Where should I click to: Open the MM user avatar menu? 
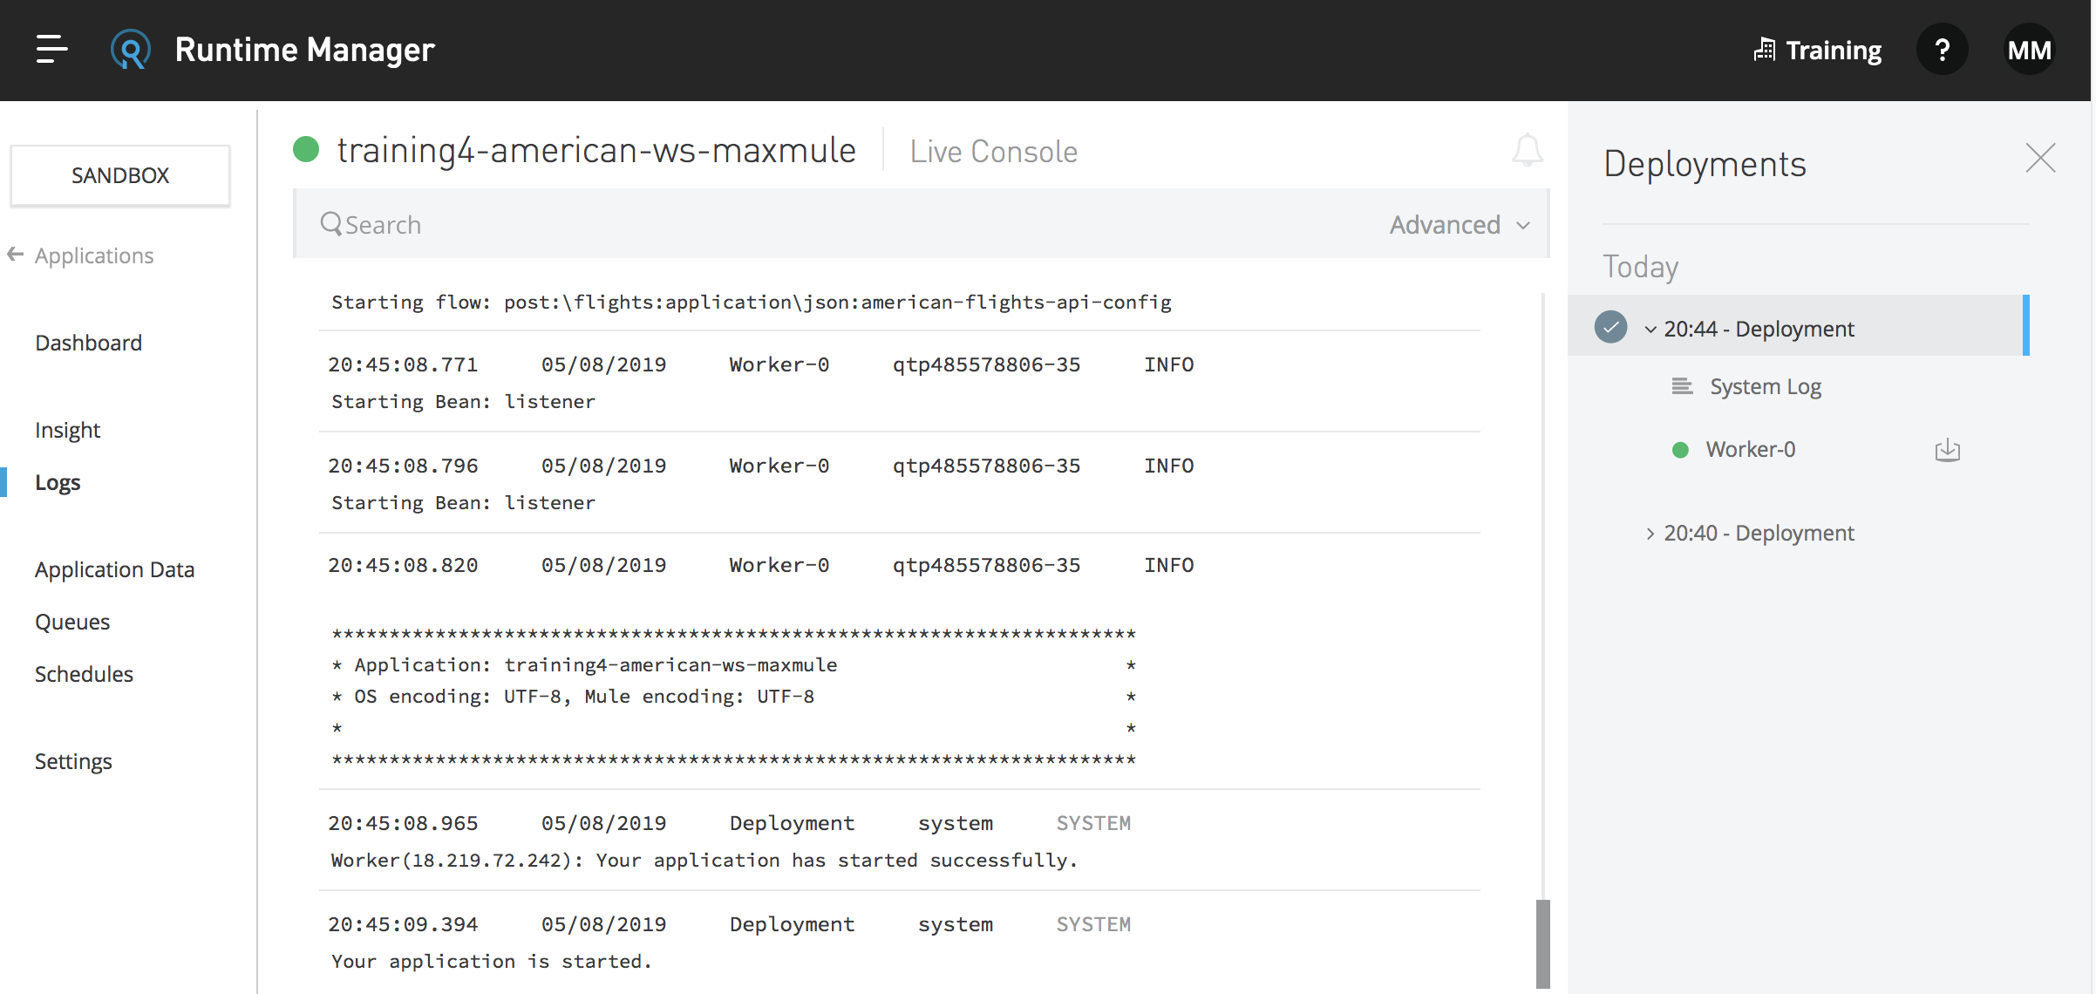(x=2029, y=50)
